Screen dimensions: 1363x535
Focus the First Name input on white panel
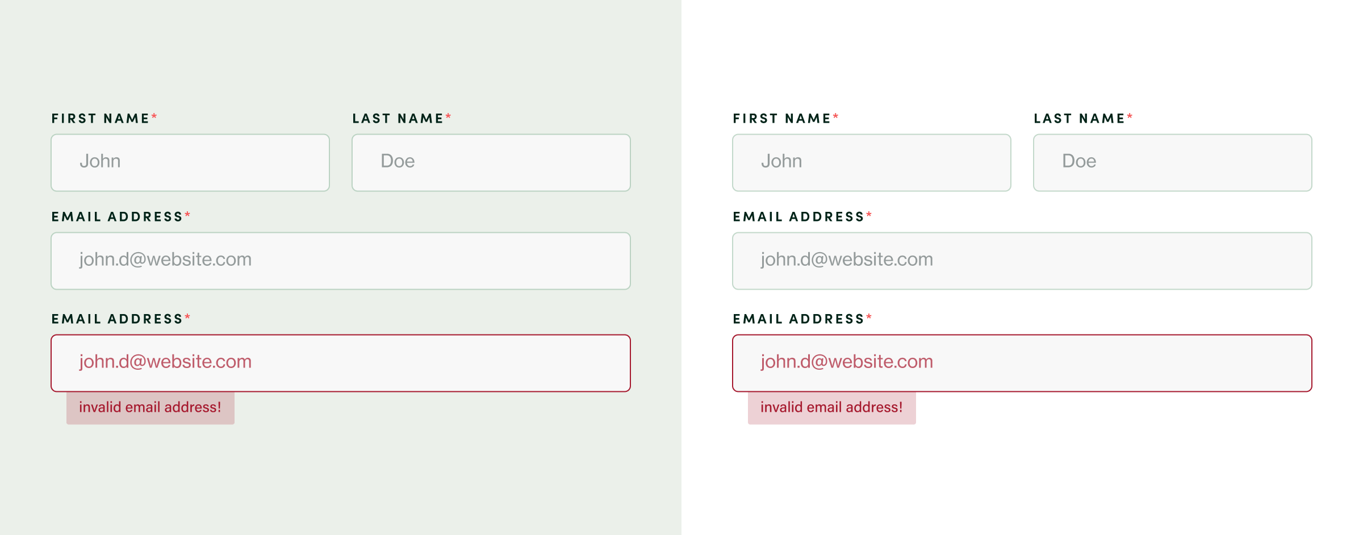click(872, 162)
